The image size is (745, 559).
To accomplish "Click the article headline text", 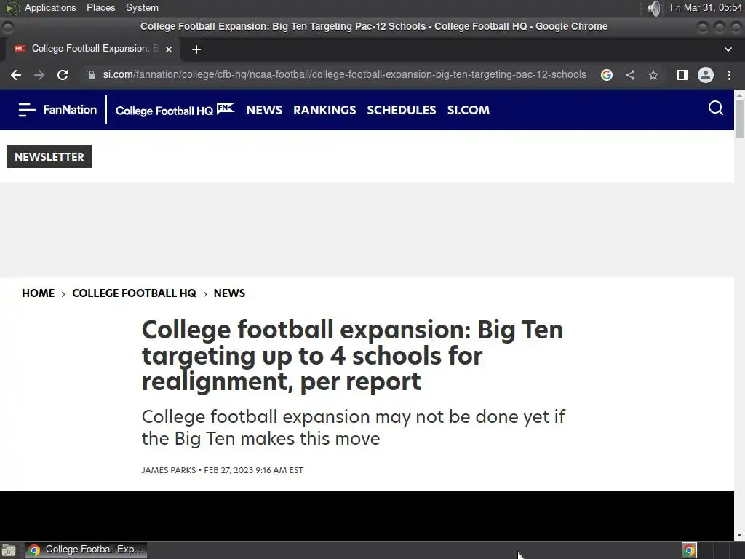I will point(352,355).
